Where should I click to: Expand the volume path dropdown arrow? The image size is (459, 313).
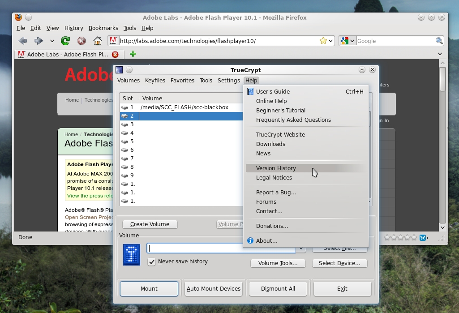[300, 249]
